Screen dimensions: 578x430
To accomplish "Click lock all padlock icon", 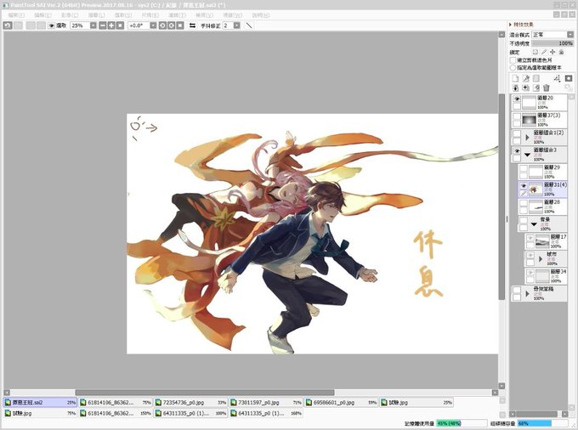I will (x=561, y=52).
